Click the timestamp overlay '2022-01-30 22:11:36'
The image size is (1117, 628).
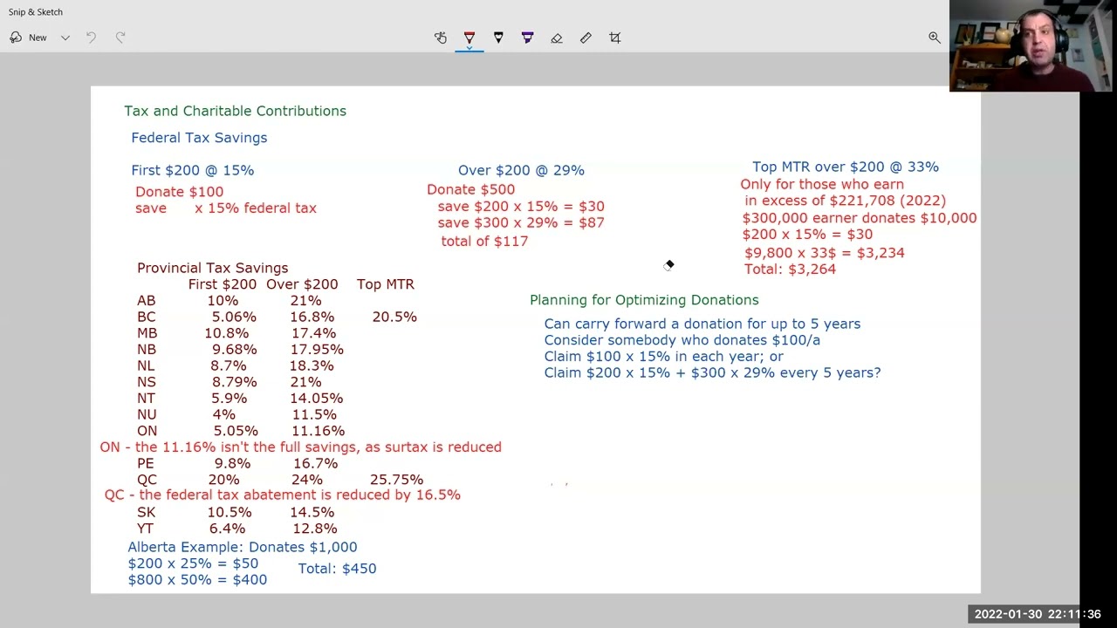tap(1038, 614)
